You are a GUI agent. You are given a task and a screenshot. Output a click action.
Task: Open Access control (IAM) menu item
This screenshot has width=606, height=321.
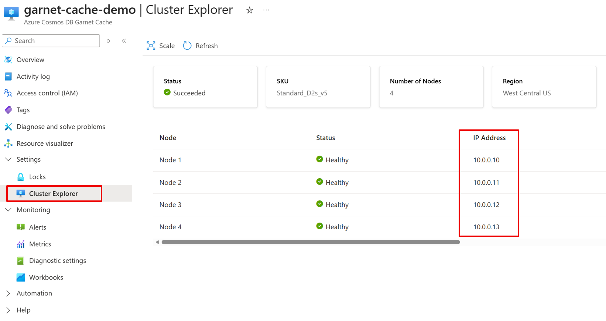coord(47,93)
